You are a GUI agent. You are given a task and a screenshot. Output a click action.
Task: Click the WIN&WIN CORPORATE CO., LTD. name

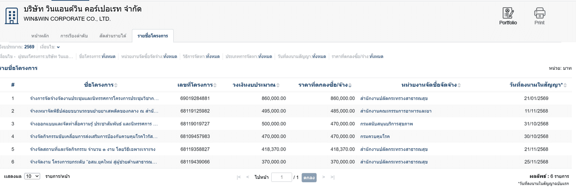pos(67,19)
